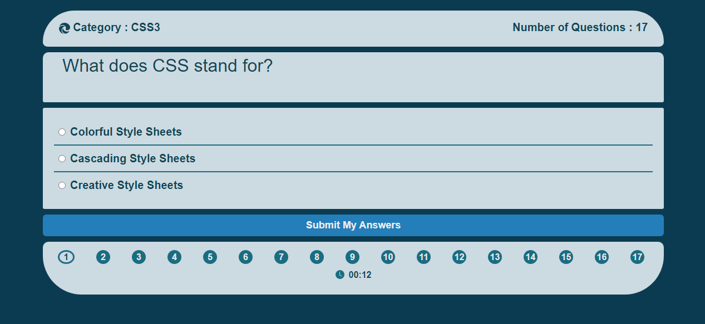Screen dimensions: 705x324
Task: Click the 00:12 countdown timer
Action: 360,275
